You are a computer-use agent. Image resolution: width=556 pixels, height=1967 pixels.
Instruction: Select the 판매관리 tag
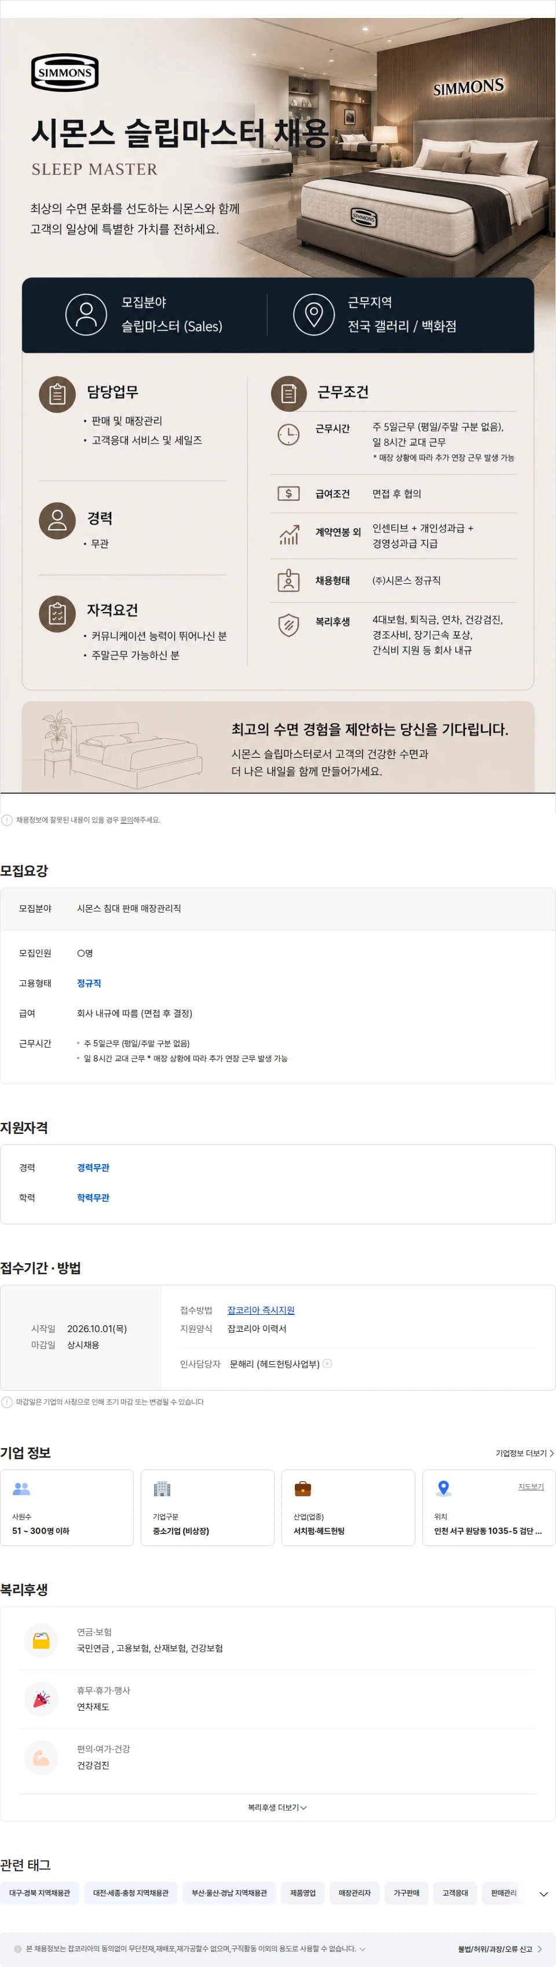pyautogui.click(x=503, y=1893)
